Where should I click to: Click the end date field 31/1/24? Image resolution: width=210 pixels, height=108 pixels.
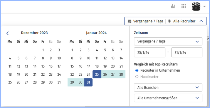click(x=187, y=52)
